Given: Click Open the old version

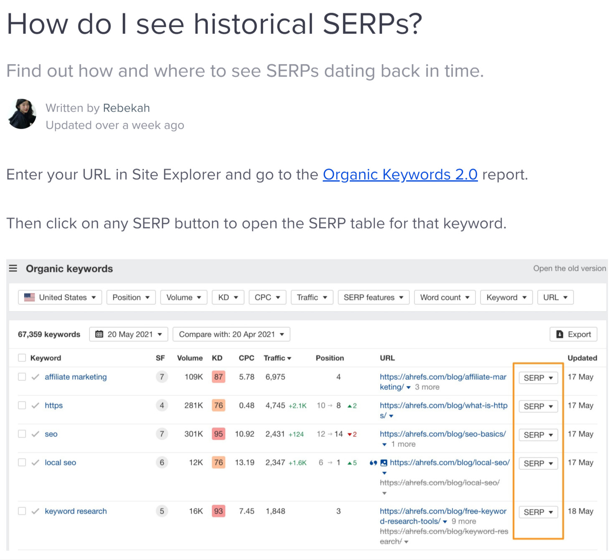Looking at the screenshot, I should tap(570, 268).
